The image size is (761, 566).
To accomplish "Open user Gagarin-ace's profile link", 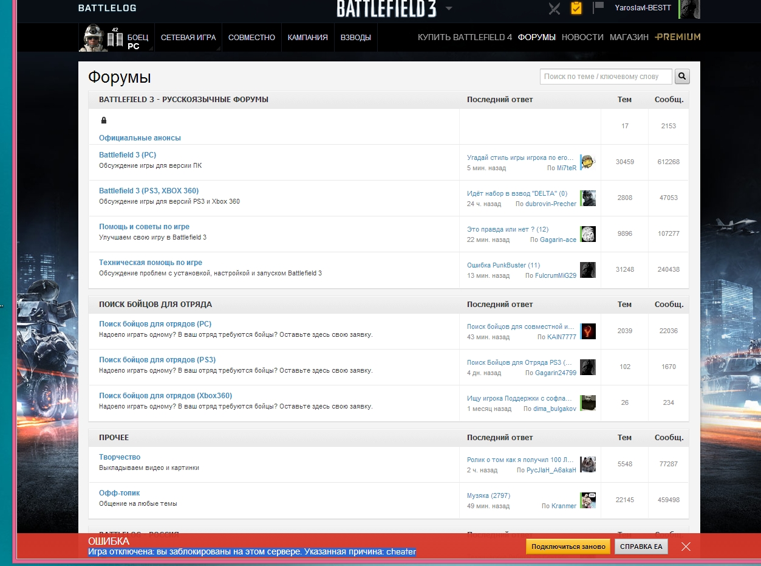I will point(558,240).
